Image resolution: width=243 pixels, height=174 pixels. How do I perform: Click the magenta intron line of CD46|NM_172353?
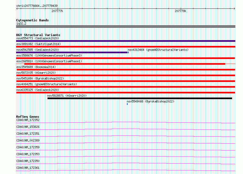pos(126,157)
